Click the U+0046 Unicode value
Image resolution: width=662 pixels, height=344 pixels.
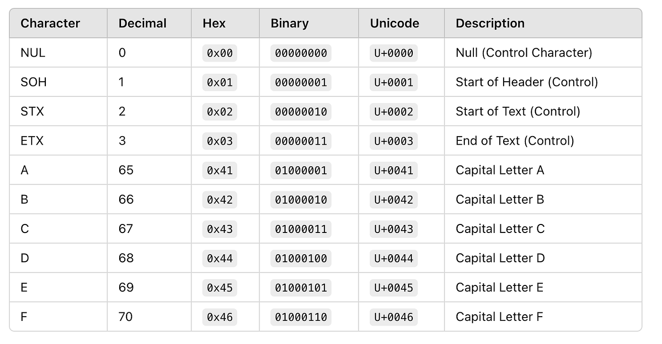(x=394, y=317)
